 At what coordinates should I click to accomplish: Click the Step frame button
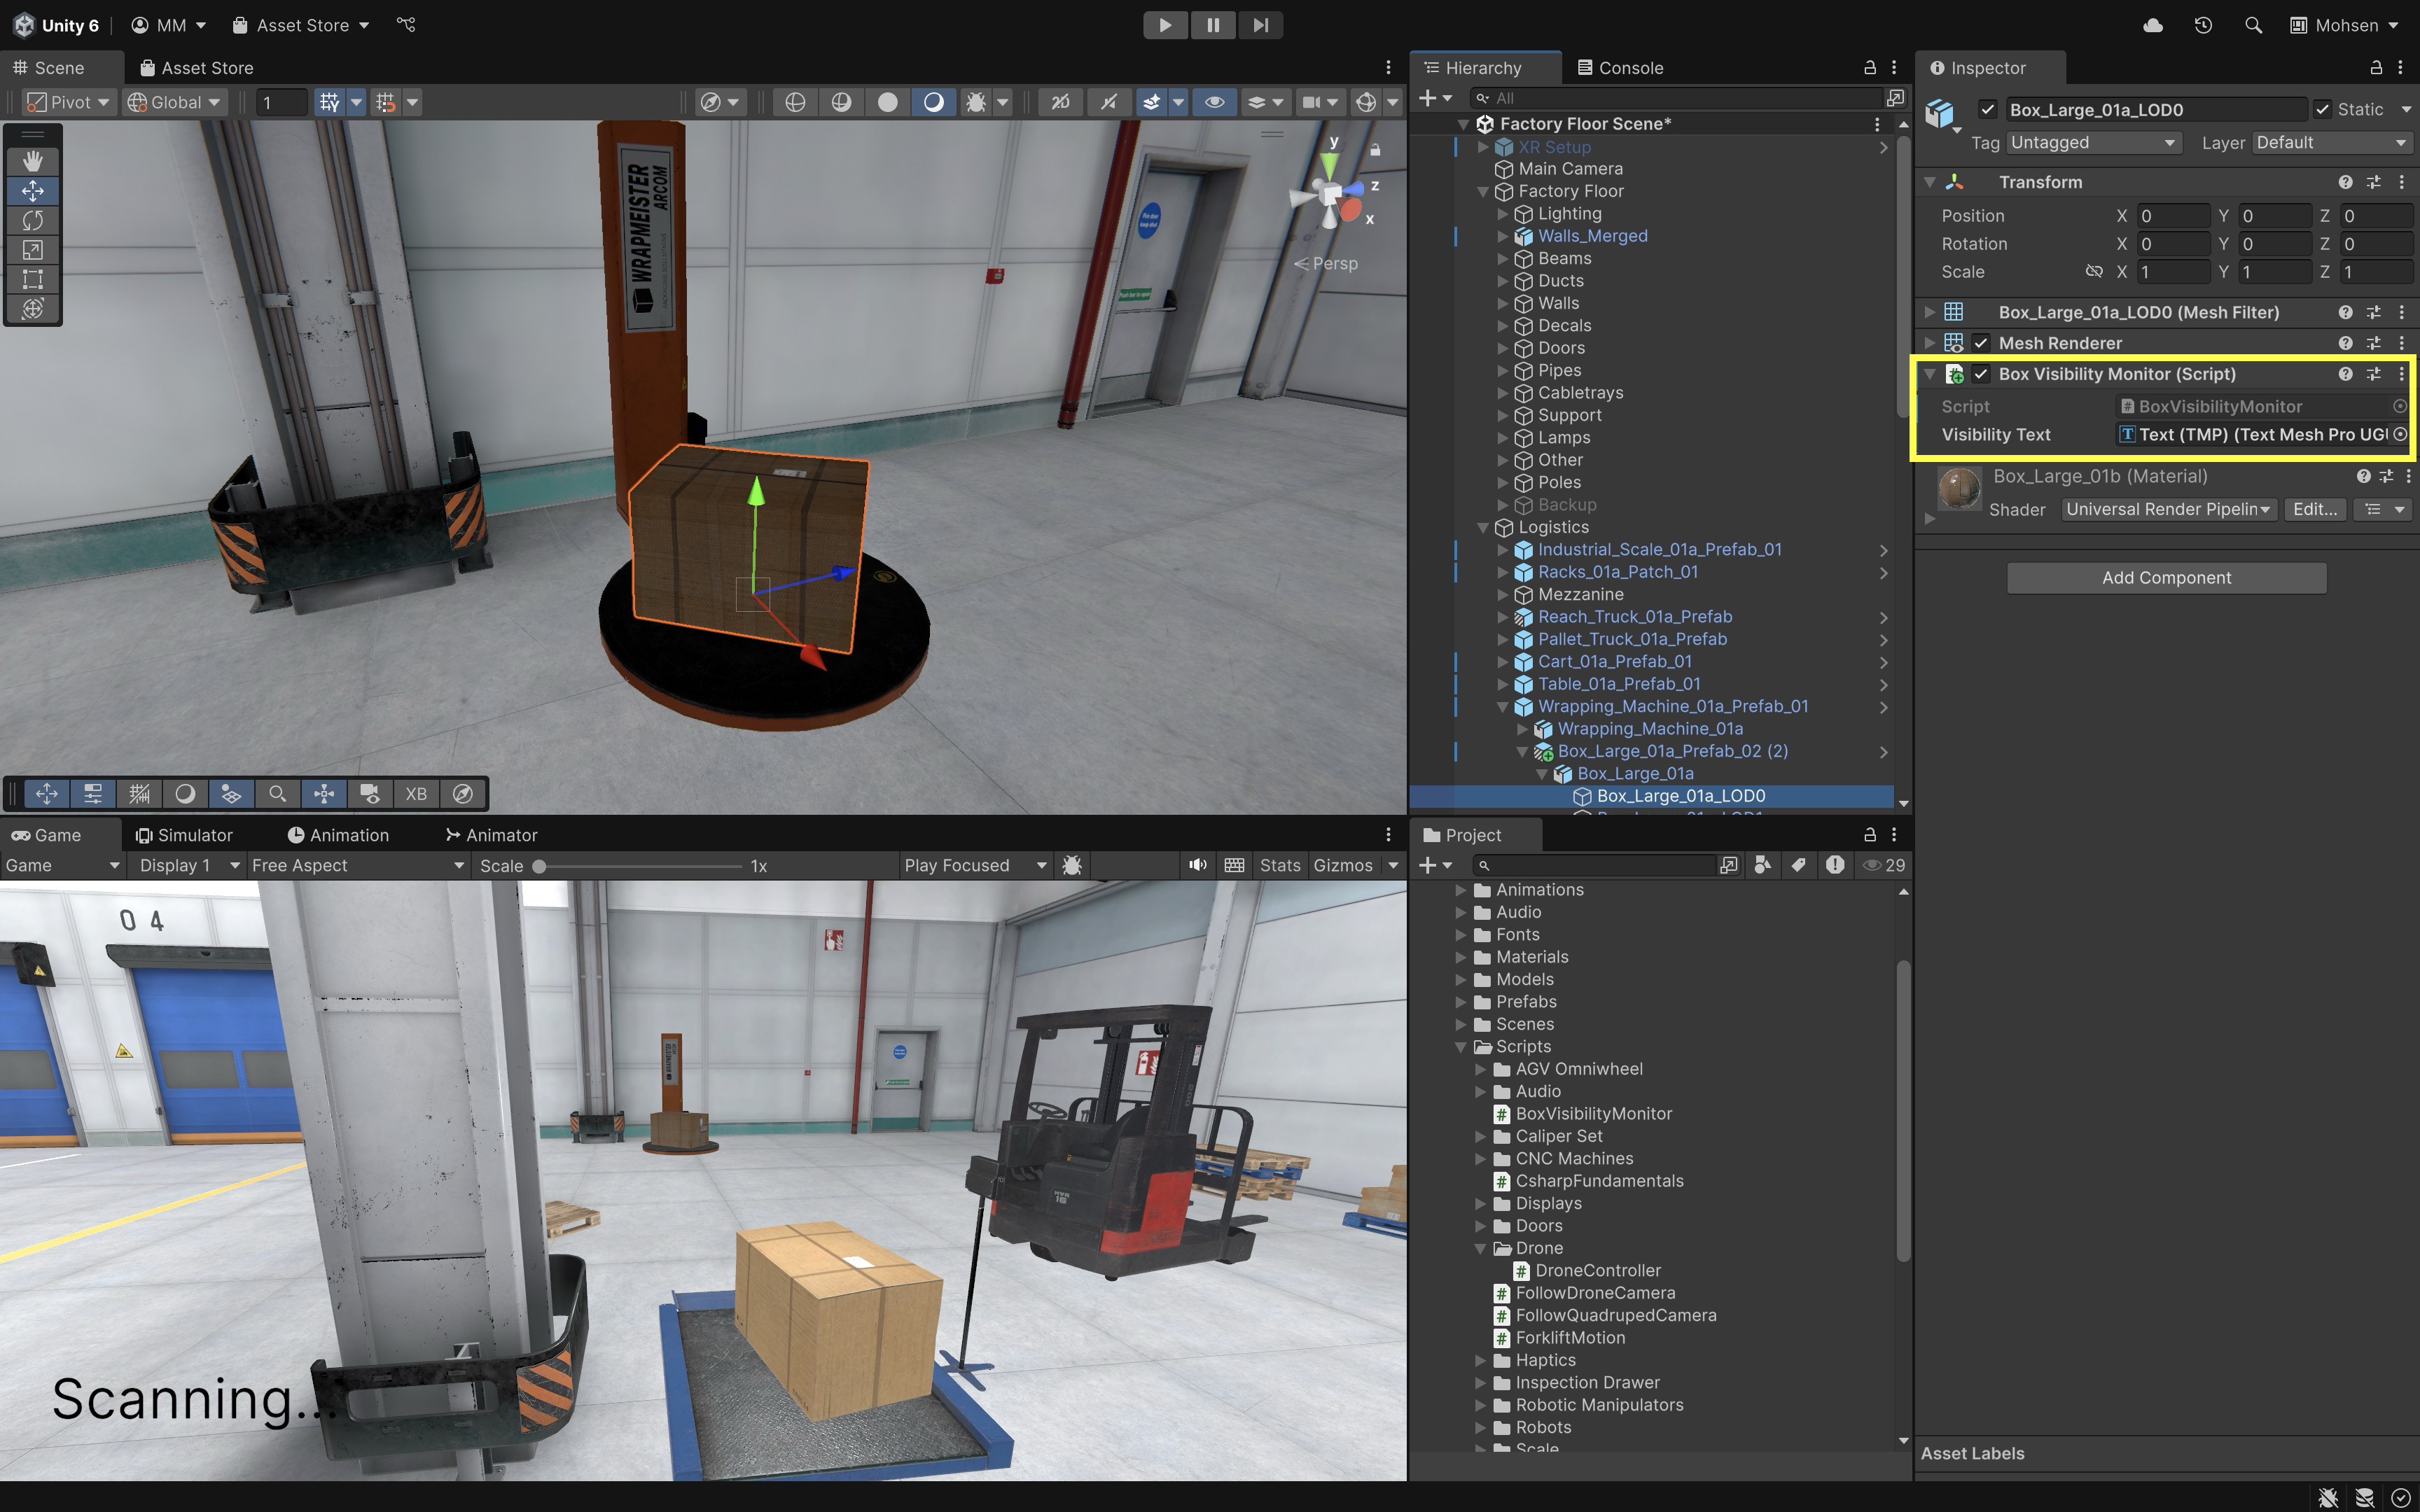pos(1260,25)
